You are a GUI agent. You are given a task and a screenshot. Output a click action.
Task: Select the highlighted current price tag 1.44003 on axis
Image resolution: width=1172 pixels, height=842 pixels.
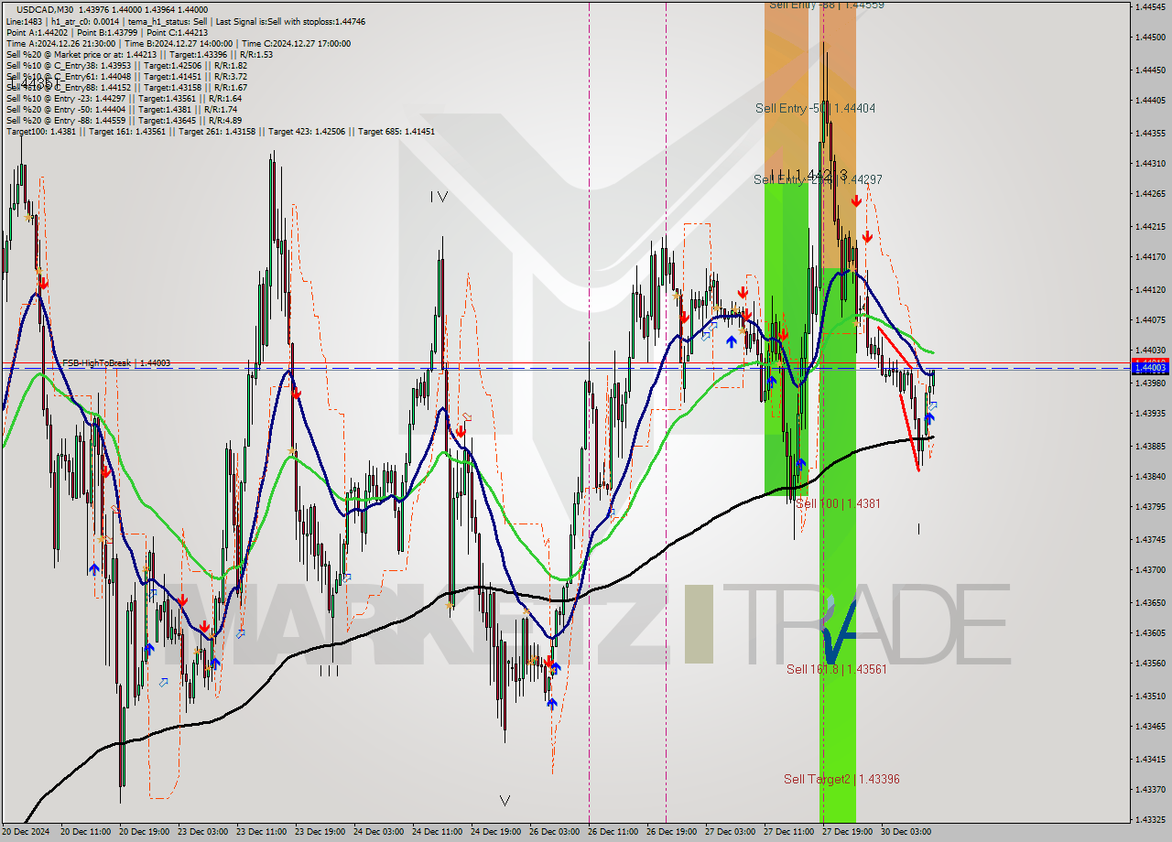point(1150,368)
